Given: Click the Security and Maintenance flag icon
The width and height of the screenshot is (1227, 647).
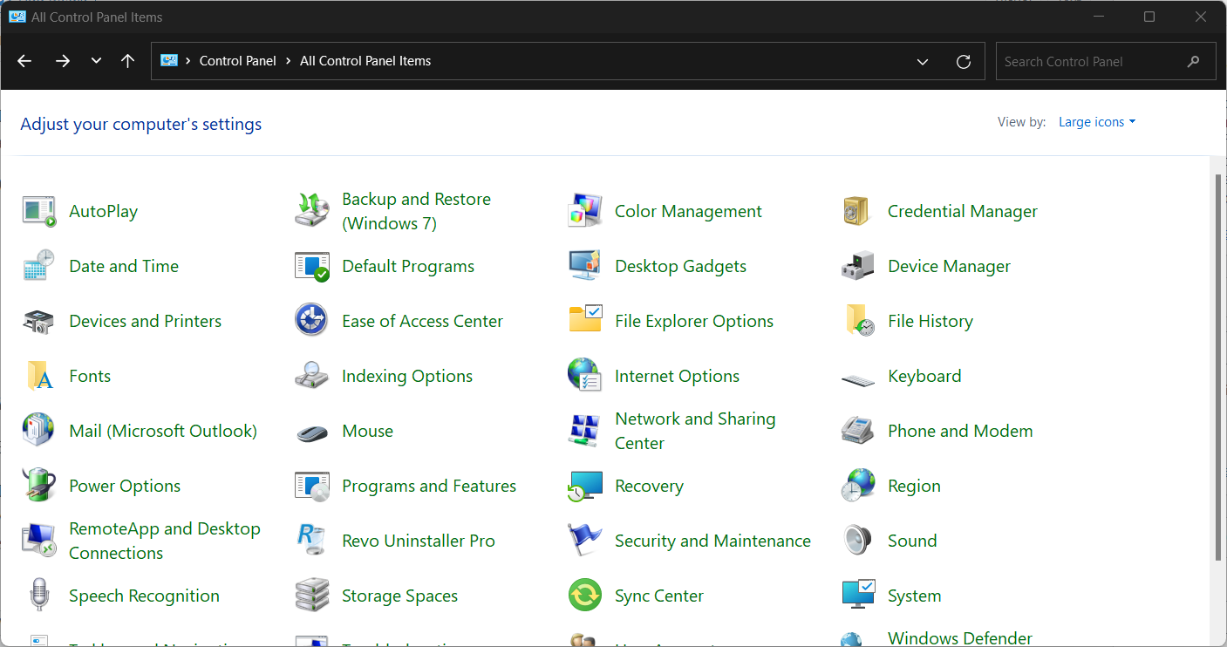Looking at the screenshot, I should (x=585, y=541).
